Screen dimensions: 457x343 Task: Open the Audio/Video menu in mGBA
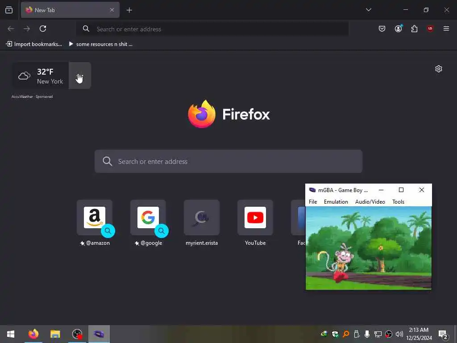point(370,202)
